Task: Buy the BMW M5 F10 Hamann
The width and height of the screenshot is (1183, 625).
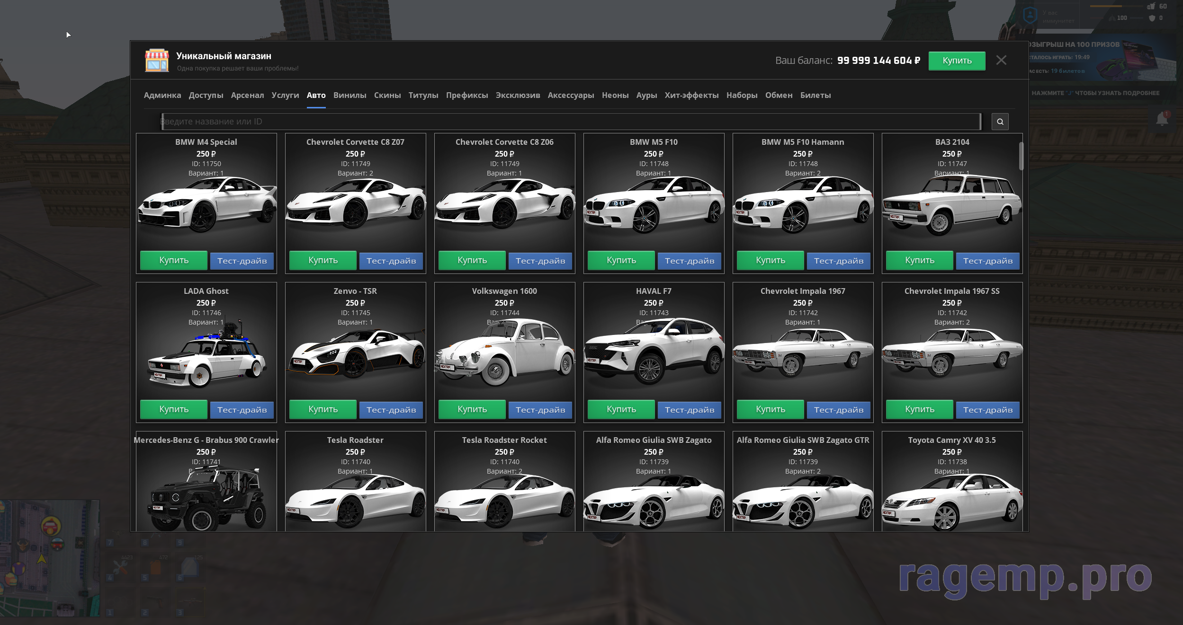Action: coord(771,260)
